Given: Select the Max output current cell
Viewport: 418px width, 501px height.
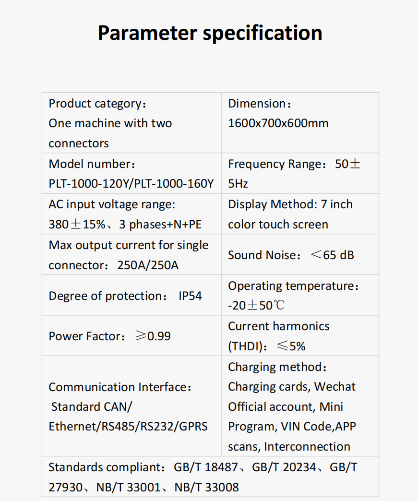Looking at the screenshot, I should (131, 254).
